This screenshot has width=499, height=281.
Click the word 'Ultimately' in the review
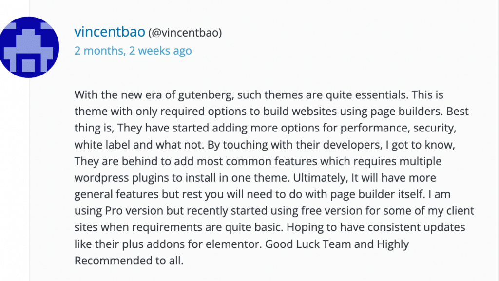[x=319, y=178]
